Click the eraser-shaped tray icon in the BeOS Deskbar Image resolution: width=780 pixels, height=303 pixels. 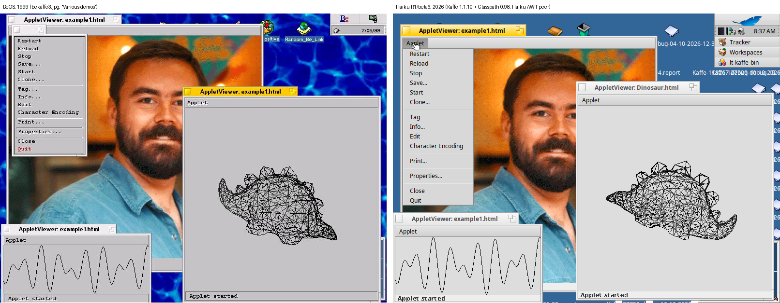coord(336,30)
